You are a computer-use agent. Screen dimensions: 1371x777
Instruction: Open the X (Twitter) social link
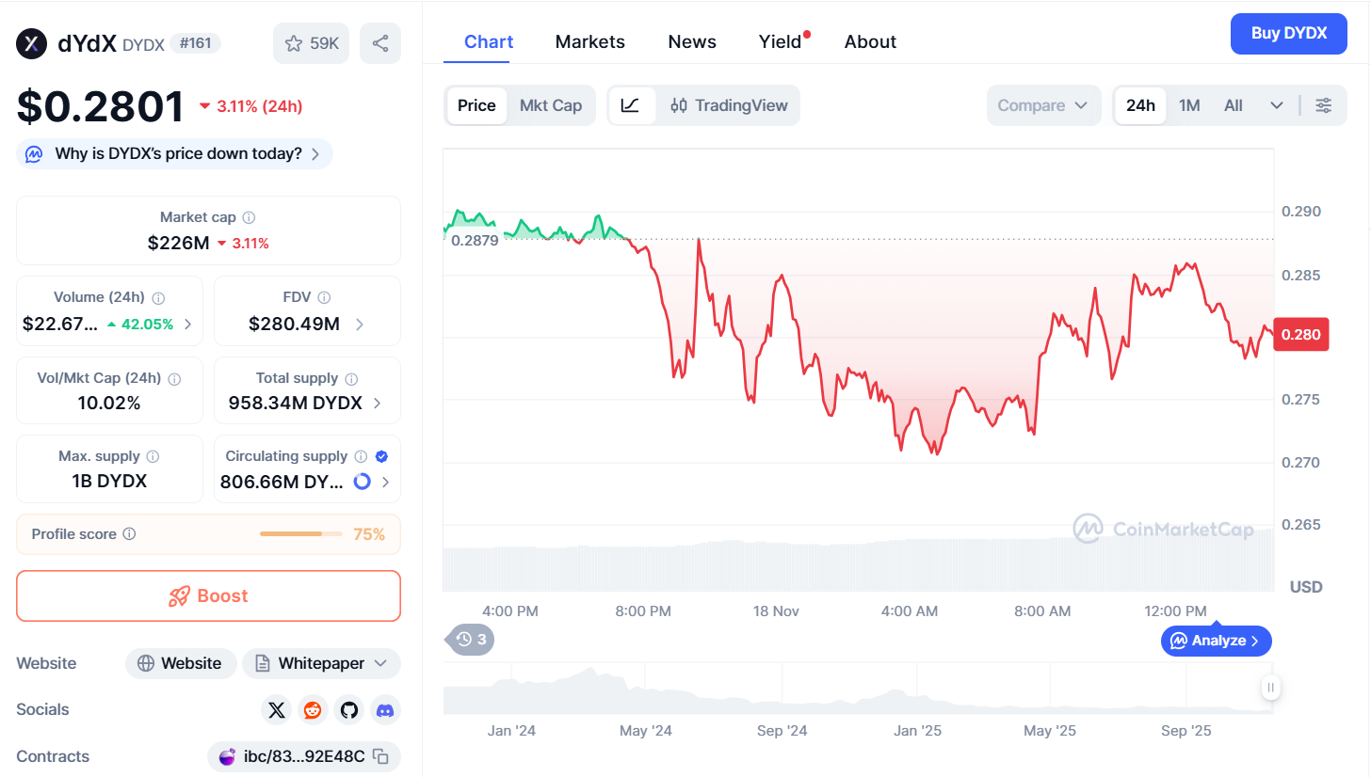click(276, 710)
